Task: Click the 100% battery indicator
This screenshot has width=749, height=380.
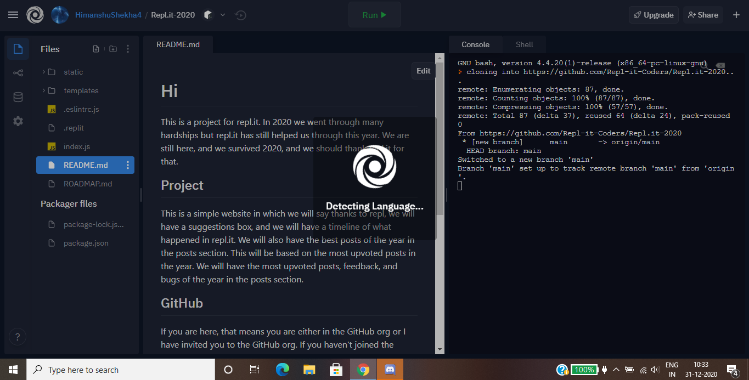Action: pos(584,370)
